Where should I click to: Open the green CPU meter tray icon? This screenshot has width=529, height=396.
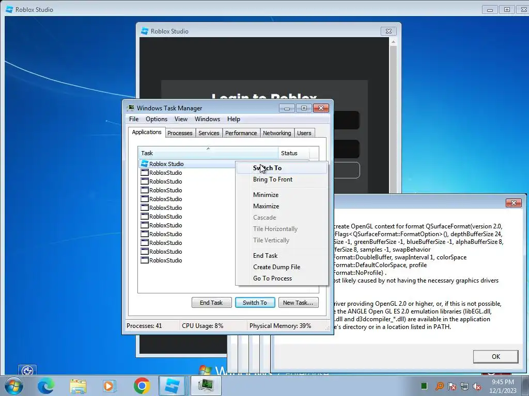(x=424, y=386)
